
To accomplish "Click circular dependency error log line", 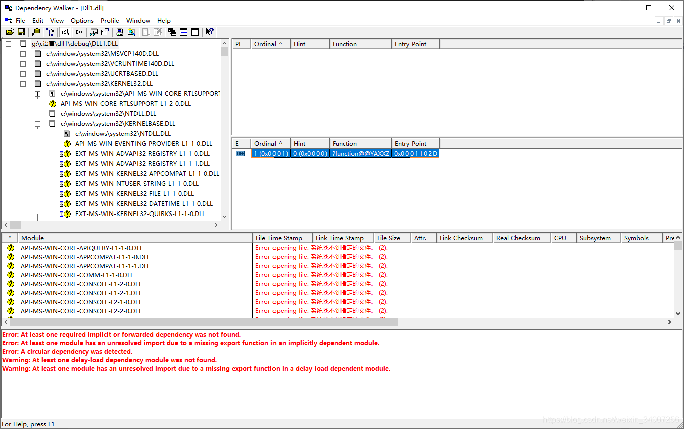I will tap(67, 352).
